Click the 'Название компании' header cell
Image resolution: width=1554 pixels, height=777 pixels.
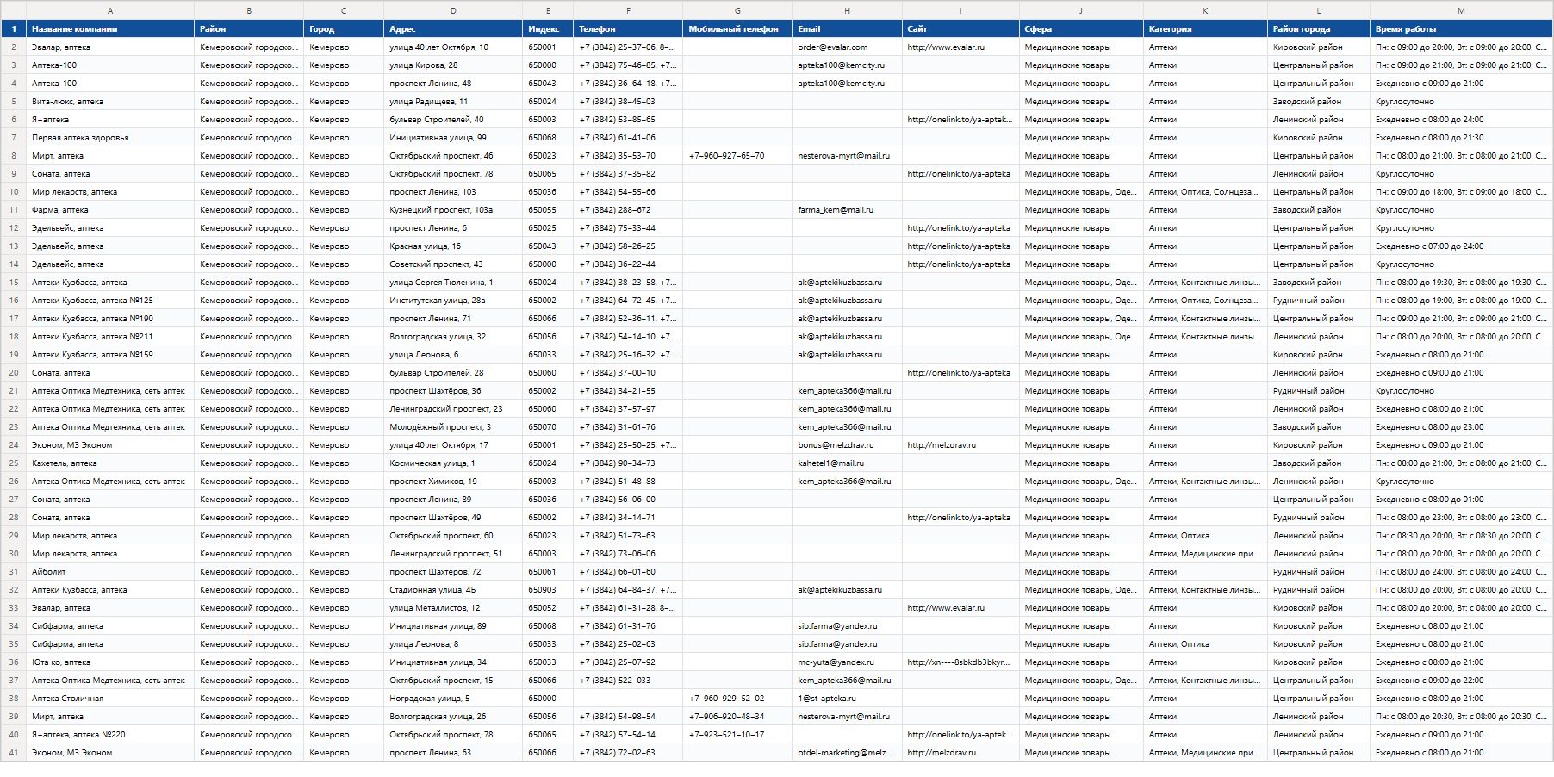110,29
